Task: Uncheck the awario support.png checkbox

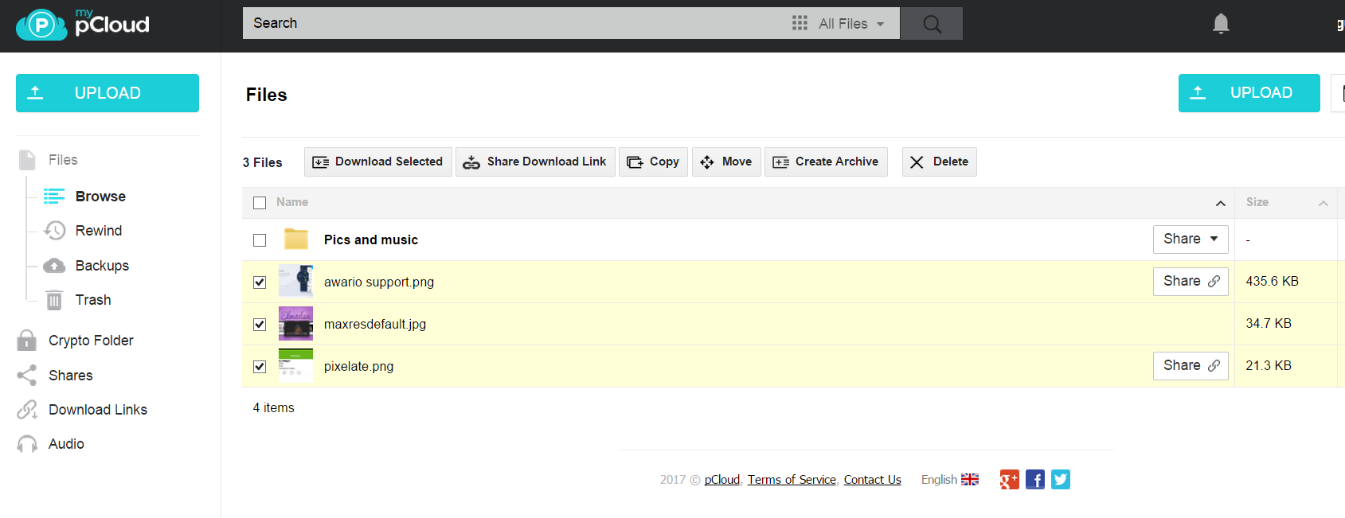Action: tap(260, 282)
